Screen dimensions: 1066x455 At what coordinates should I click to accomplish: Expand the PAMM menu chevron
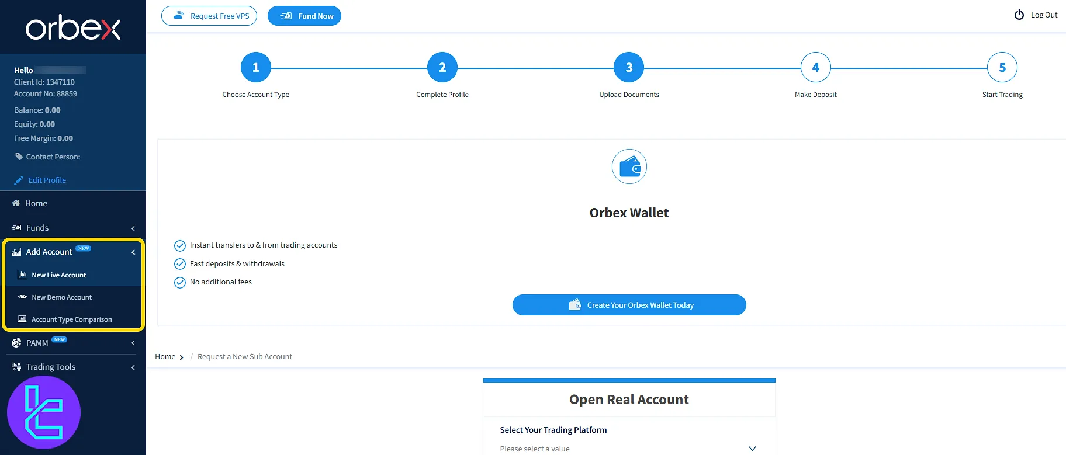click(133, 343)
